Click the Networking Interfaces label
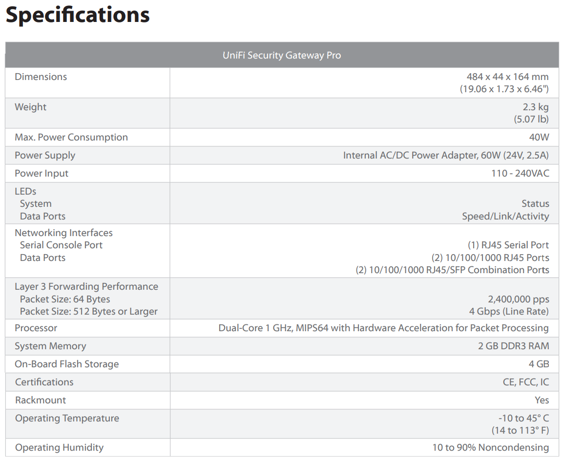563x459 pixels. [x=63, y=233]
